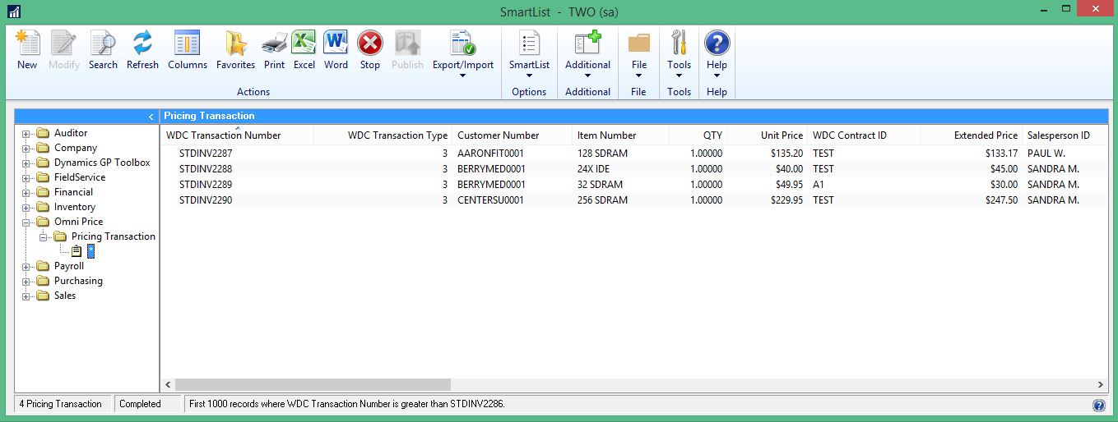This screenshot has width=1118, height=422.
Task: Sort by WDC Transaction Number column
Action: tap(237, 135)
